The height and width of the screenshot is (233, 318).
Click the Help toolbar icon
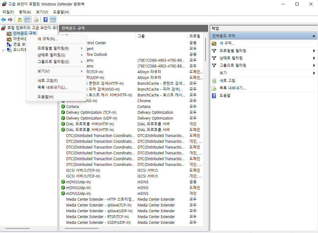point(46,20)
